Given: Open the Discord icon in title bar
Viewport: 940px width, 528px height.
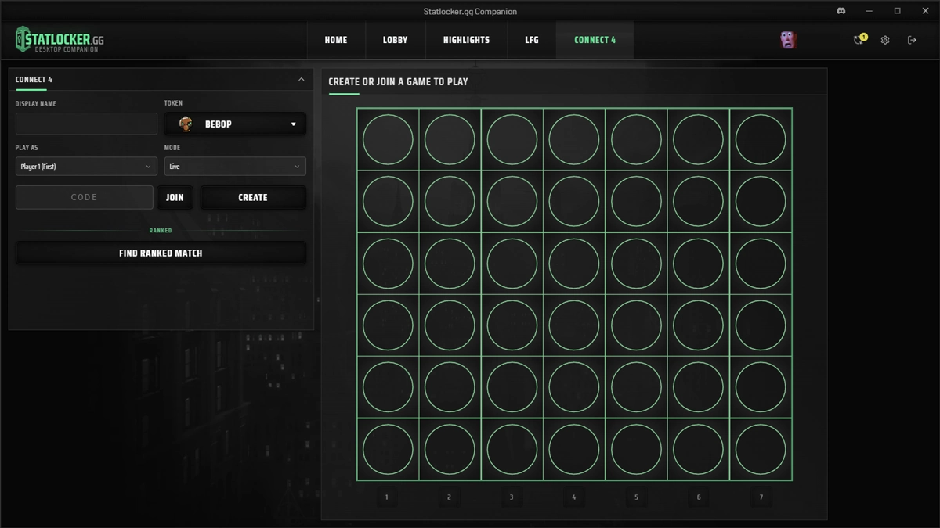Looking at the screenshot, I should [841, 11].
